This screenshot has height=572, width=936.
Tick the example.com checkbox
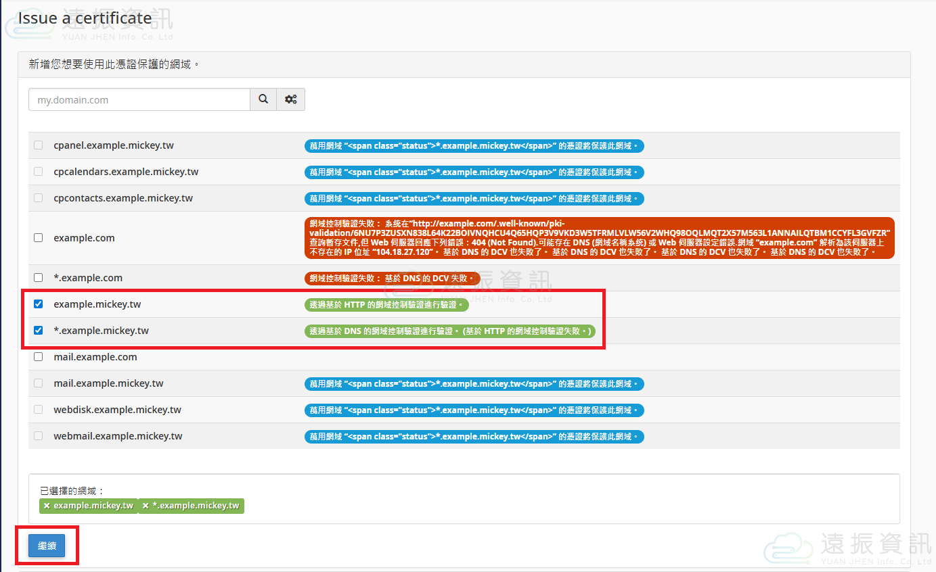click(x=39, y=238)
